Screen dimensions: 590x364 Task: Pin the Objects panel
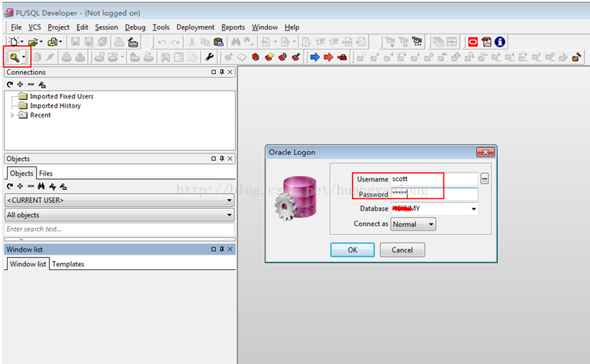[x=221, y=158]
